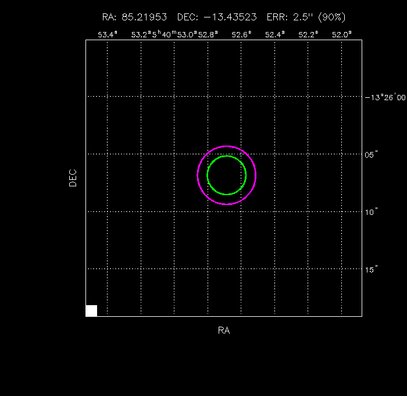Click the 52.6s right ascension tick label
Image resolution: width=407 pixels, height=396 pixels.
(241, 34)
